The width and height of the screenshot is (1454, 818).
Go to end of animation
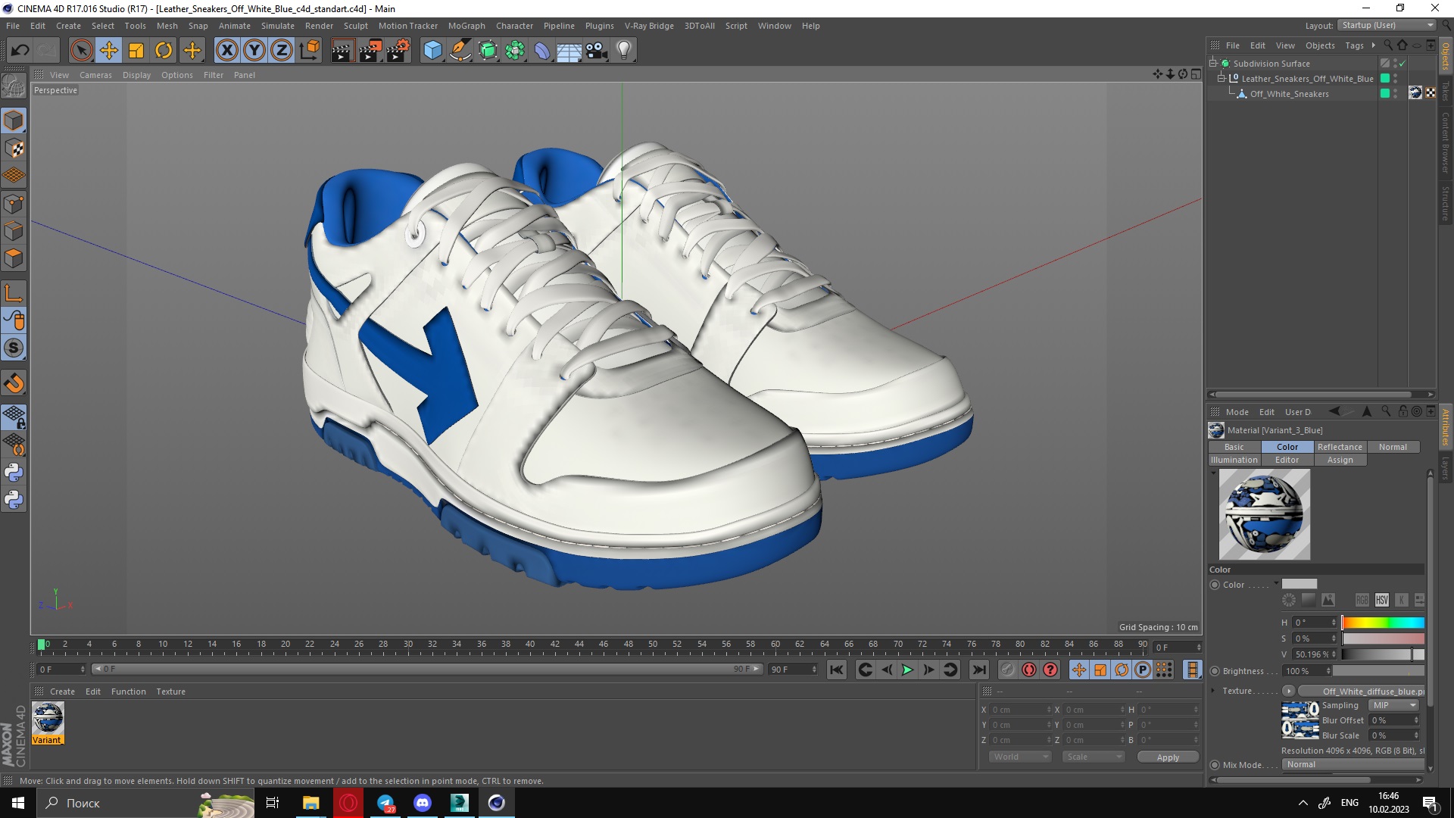coord(979,670)
